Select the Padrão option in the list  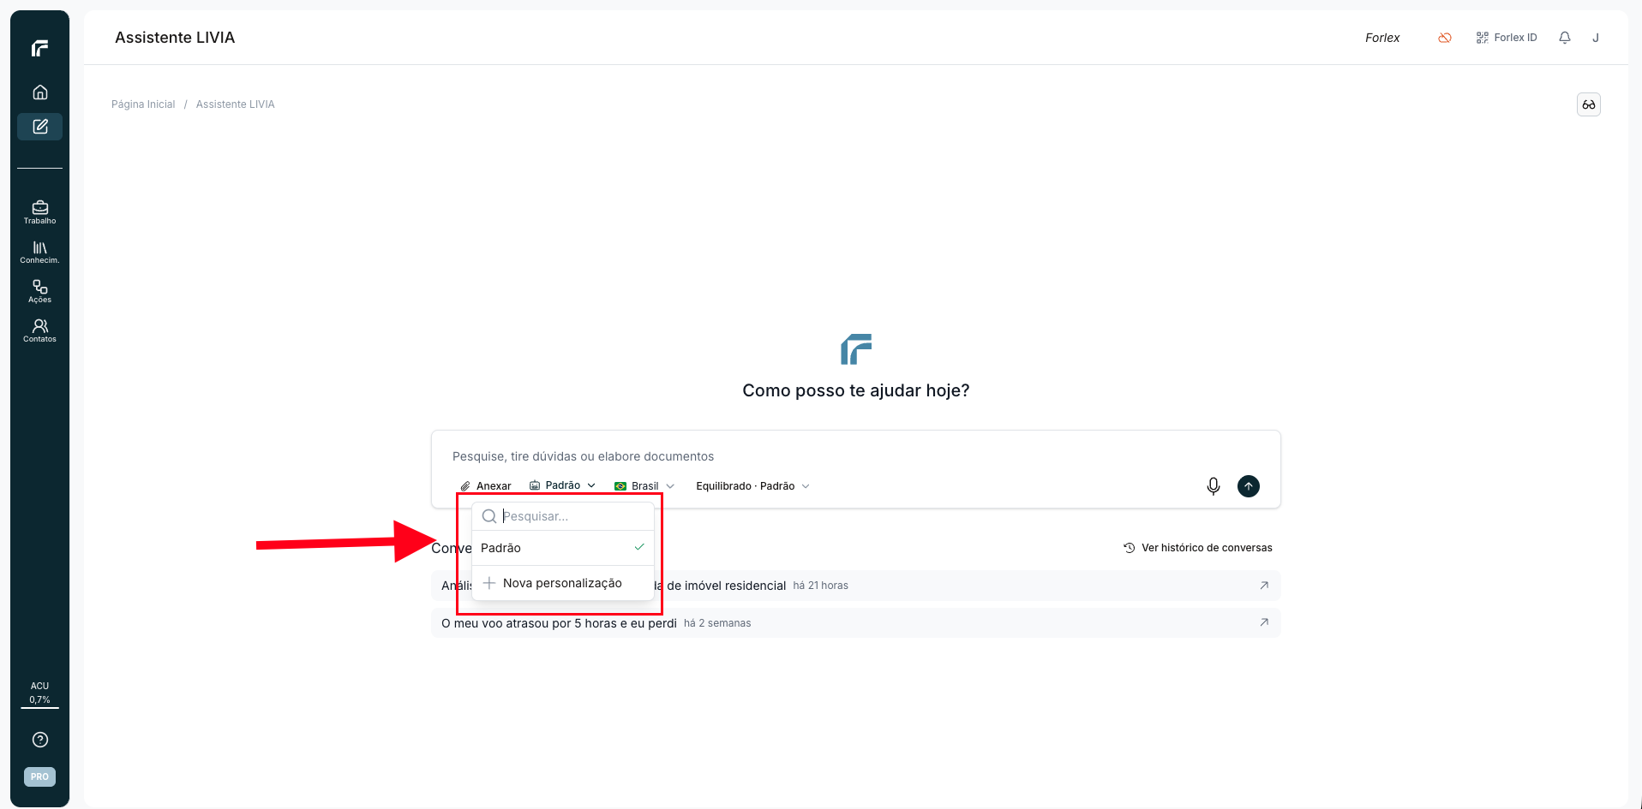coord(563,548)
